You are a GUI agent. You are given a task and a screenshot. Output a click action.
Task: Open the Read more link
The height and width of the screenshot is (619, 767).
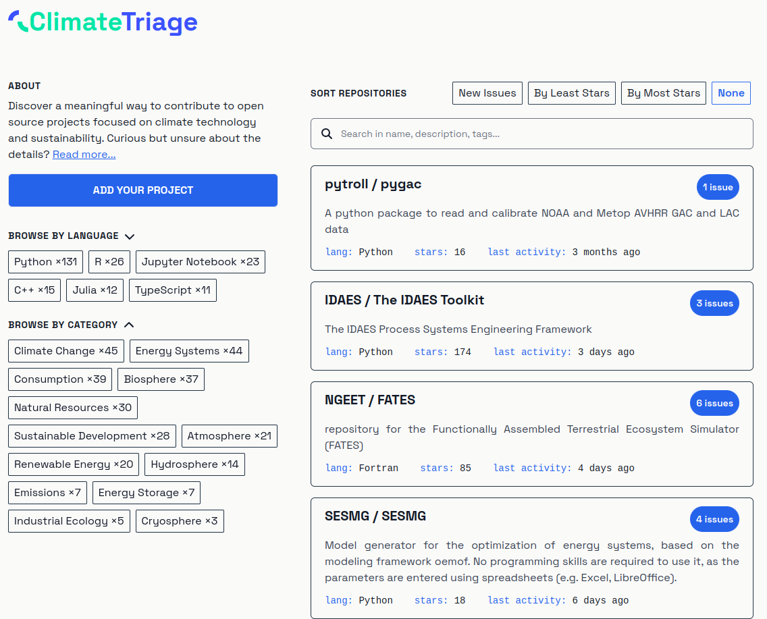[x=84, y=154]
